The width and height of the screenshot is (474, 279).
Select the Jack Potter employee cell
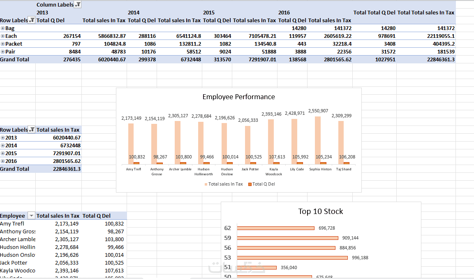point(18,263)
